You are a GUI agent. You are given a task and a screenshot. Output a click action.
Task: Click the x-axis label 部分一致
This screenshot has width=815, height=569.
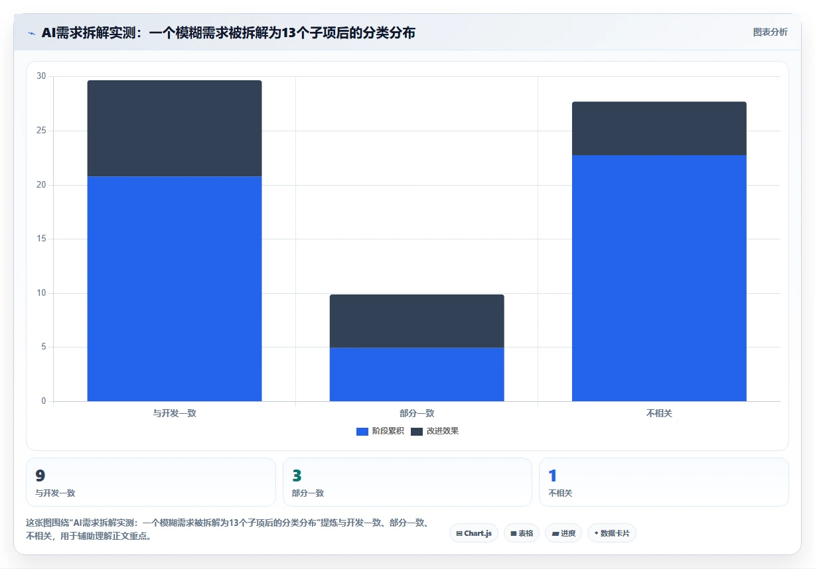pos(417,413)
